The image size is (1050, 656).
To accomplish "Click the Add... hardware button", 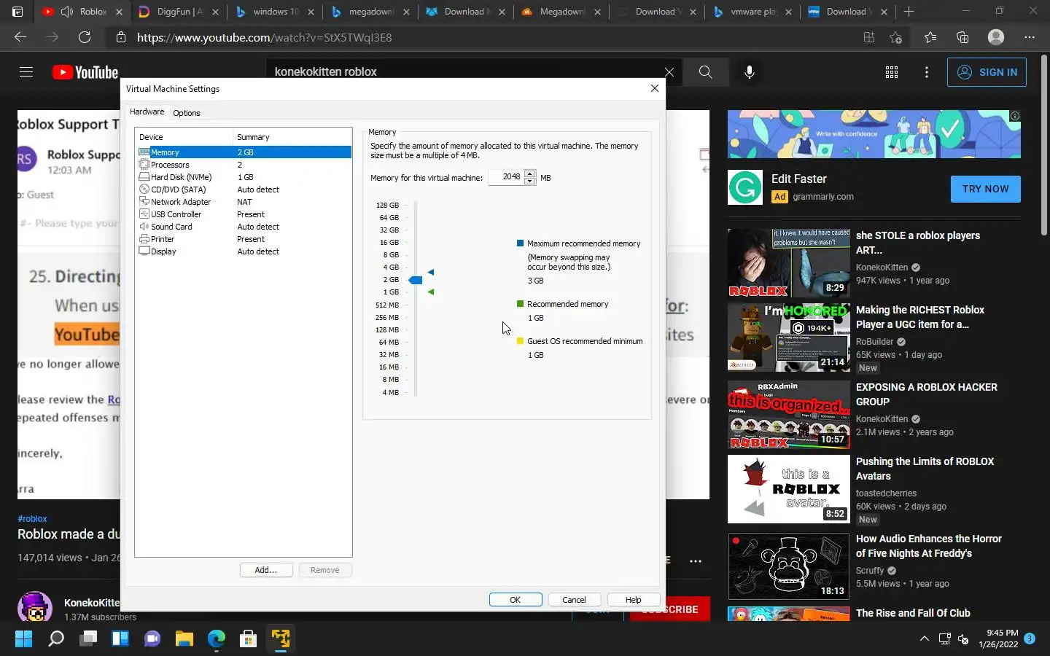I will coord(266,570).
